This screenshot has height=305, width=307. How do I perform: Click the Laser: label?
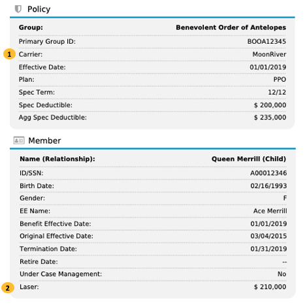pyautogui.click(x=29, y=287)
